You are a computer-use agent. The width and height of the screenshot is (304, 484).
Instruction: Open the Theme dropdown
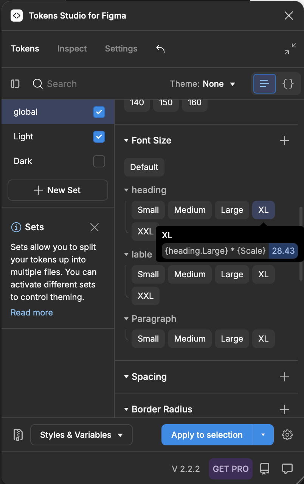(x=203, y=84)
